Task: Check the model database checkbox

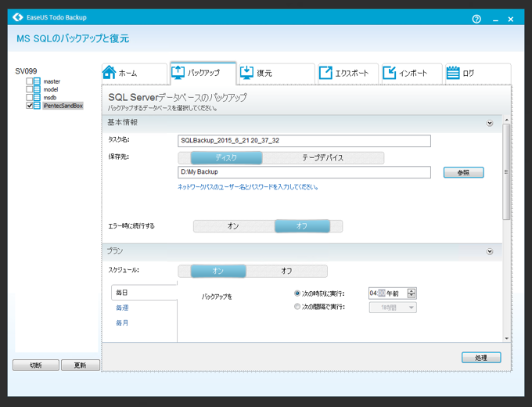Action: click(x=30, y=89)
